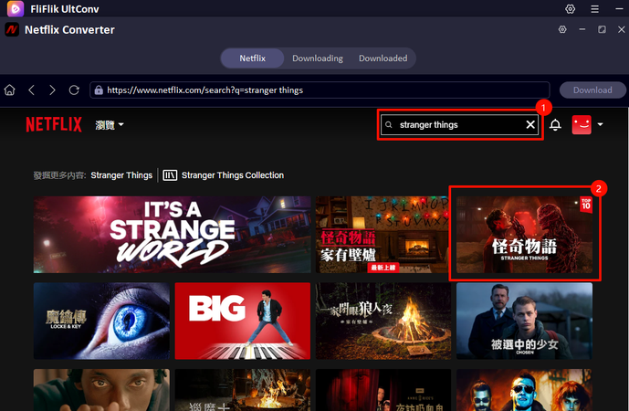629x411 pixels.
Task: Click the red profile avatar
Action: [582, 124]
